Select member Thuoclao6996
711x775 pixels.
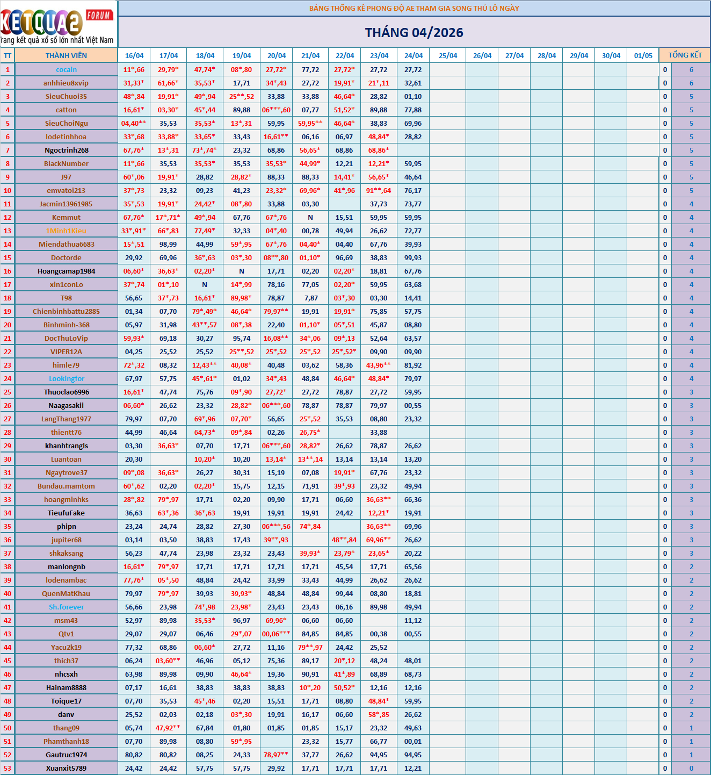[x=66, y=392]
